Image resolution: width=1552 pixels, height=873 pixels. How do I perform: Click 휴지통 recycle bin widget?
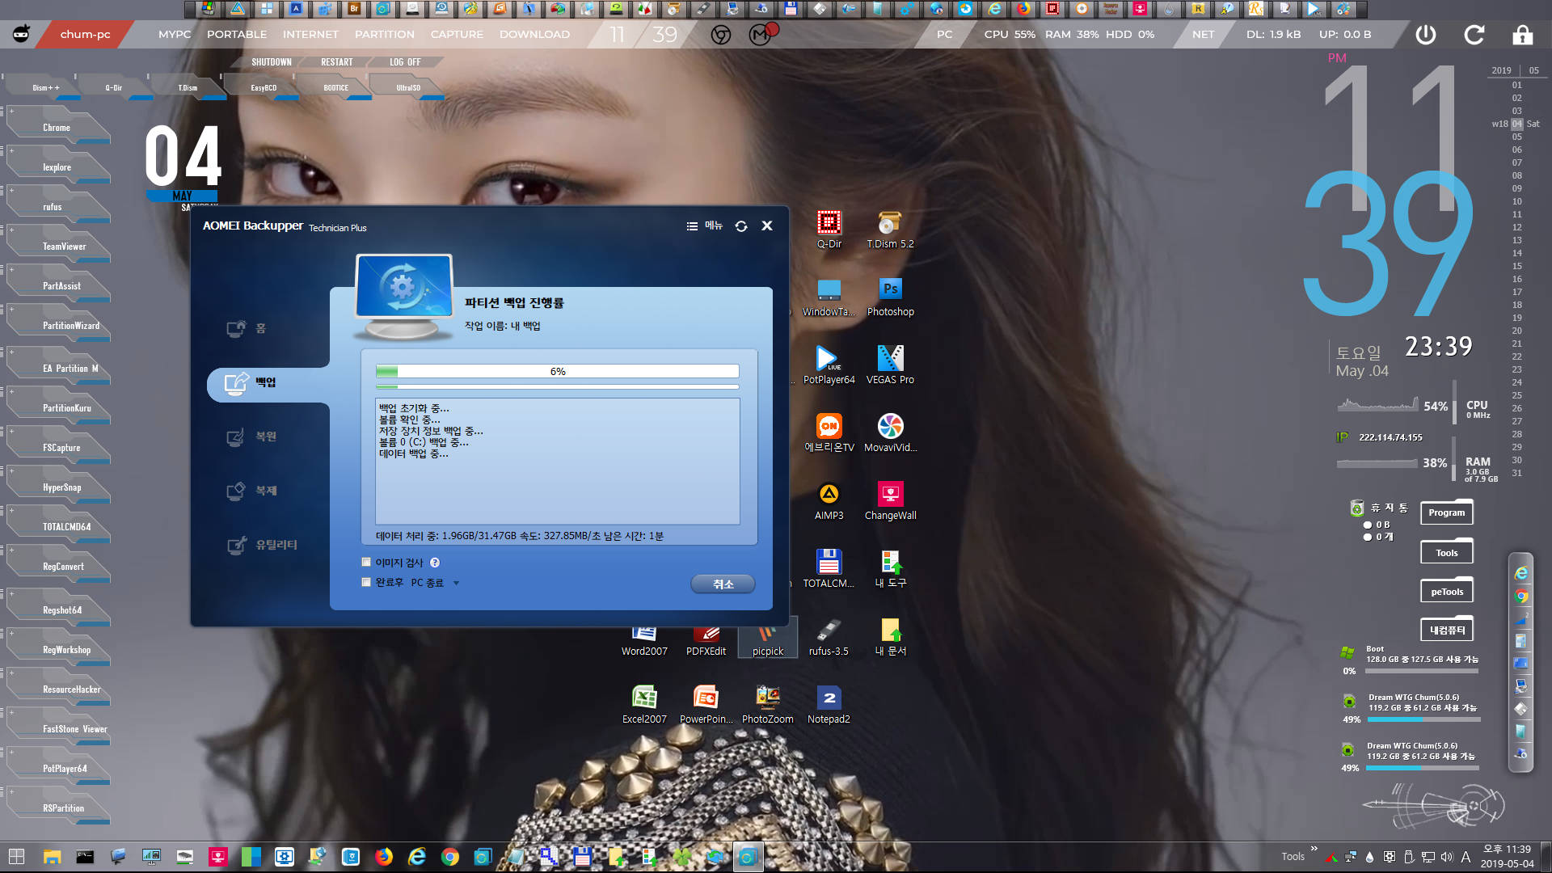(x=1381, y=508)
